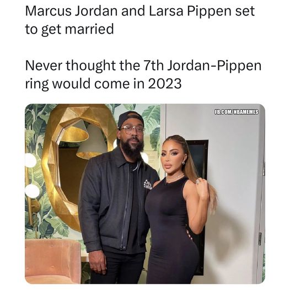290x290 pixels.
Task: Click the pink velvet chair
Action: pyautogui.click(x=53, y=261)
